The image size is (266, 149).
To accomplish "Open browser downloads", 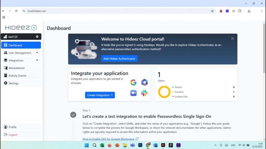I will tap(249, 11).
